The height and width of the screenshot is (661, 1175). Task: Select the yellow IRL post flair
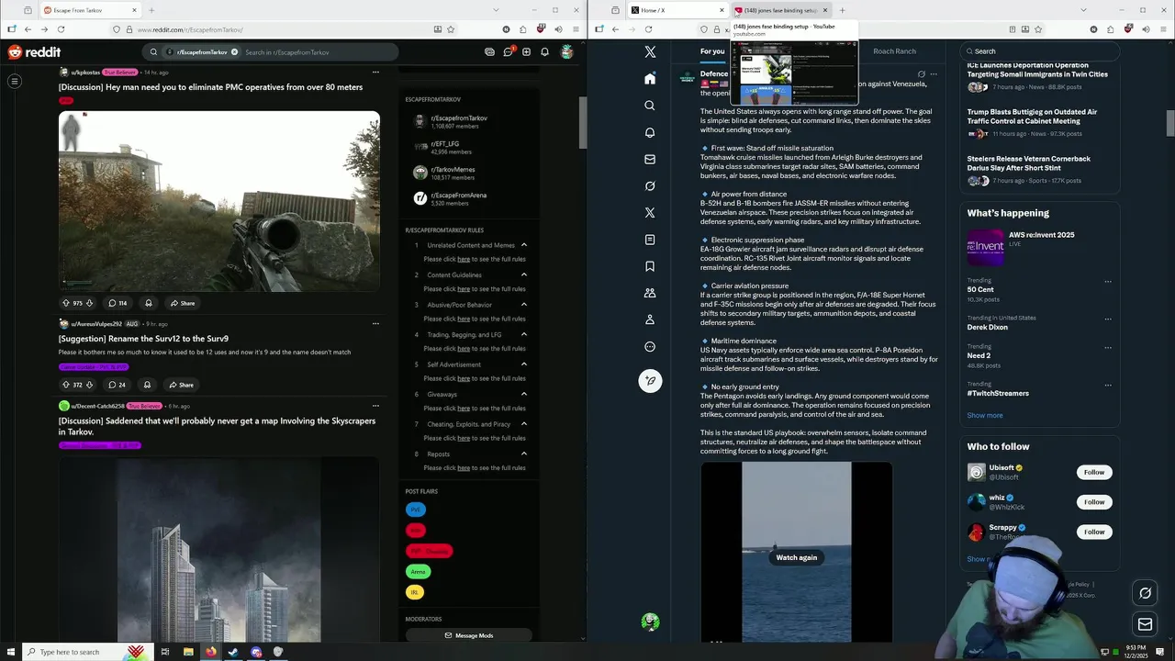(x=415, y=593)
